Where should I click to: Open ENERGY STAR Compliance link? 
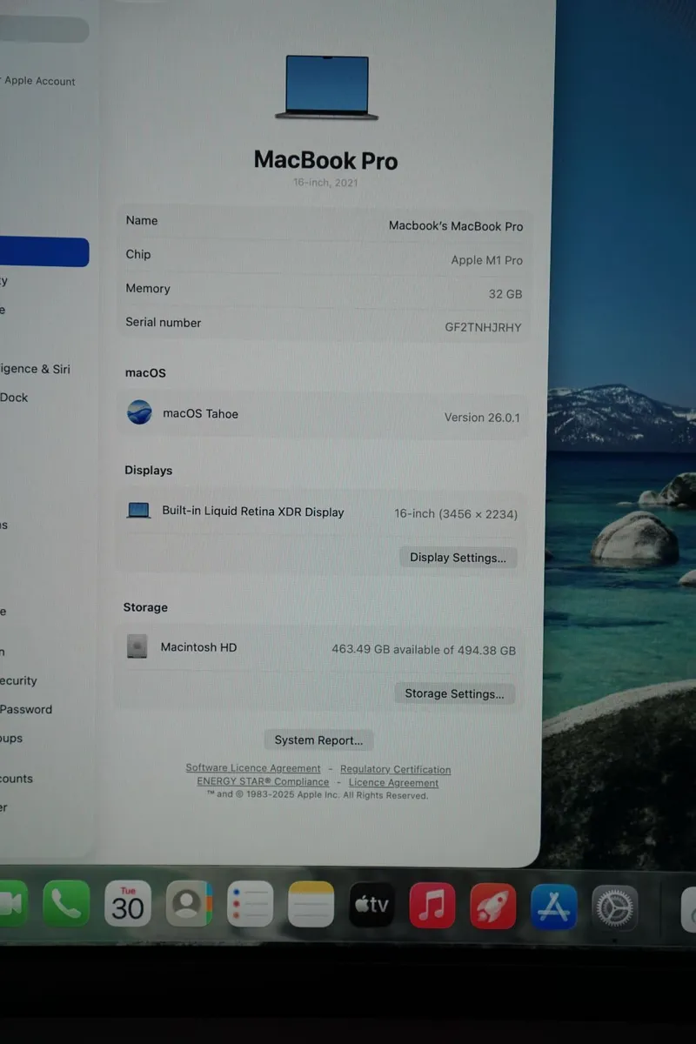(263, 781)
